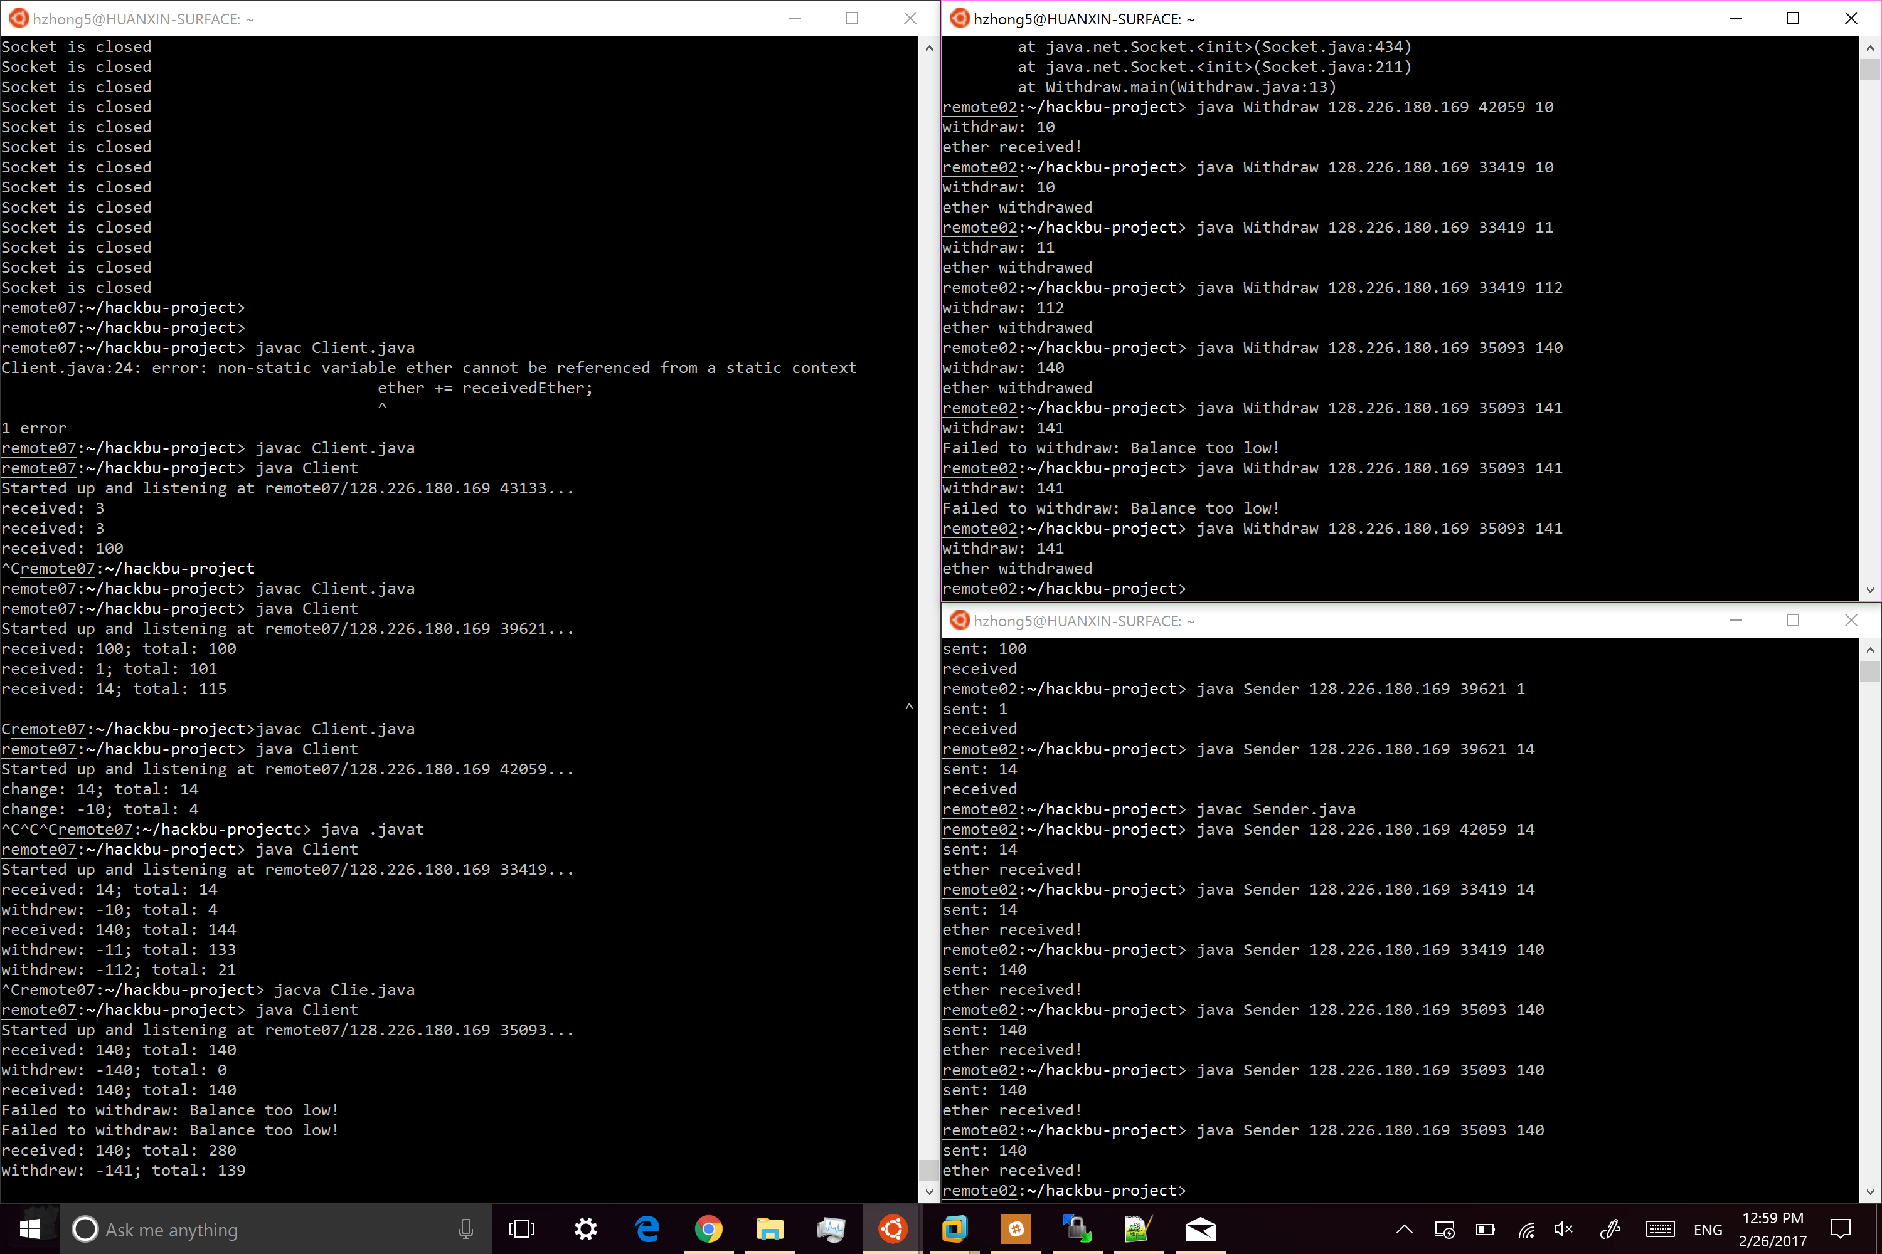
Task: Show hidden system tray icons
Action: [1405, 1229]
